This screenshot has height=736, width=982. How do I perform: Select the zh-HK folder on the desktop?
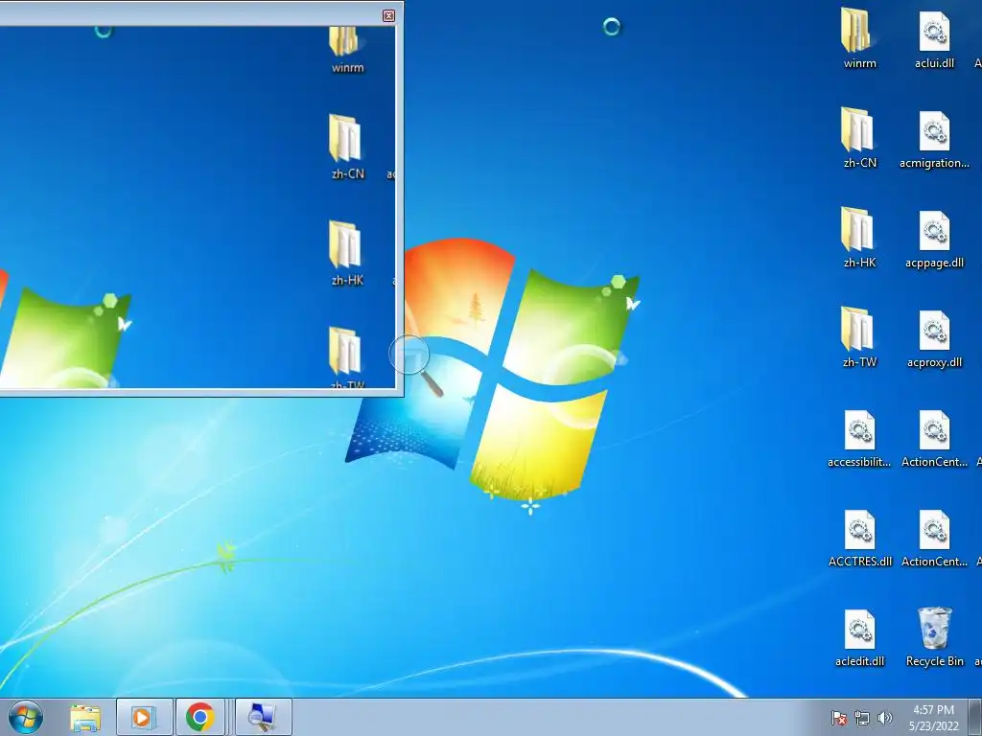point(859,238)
